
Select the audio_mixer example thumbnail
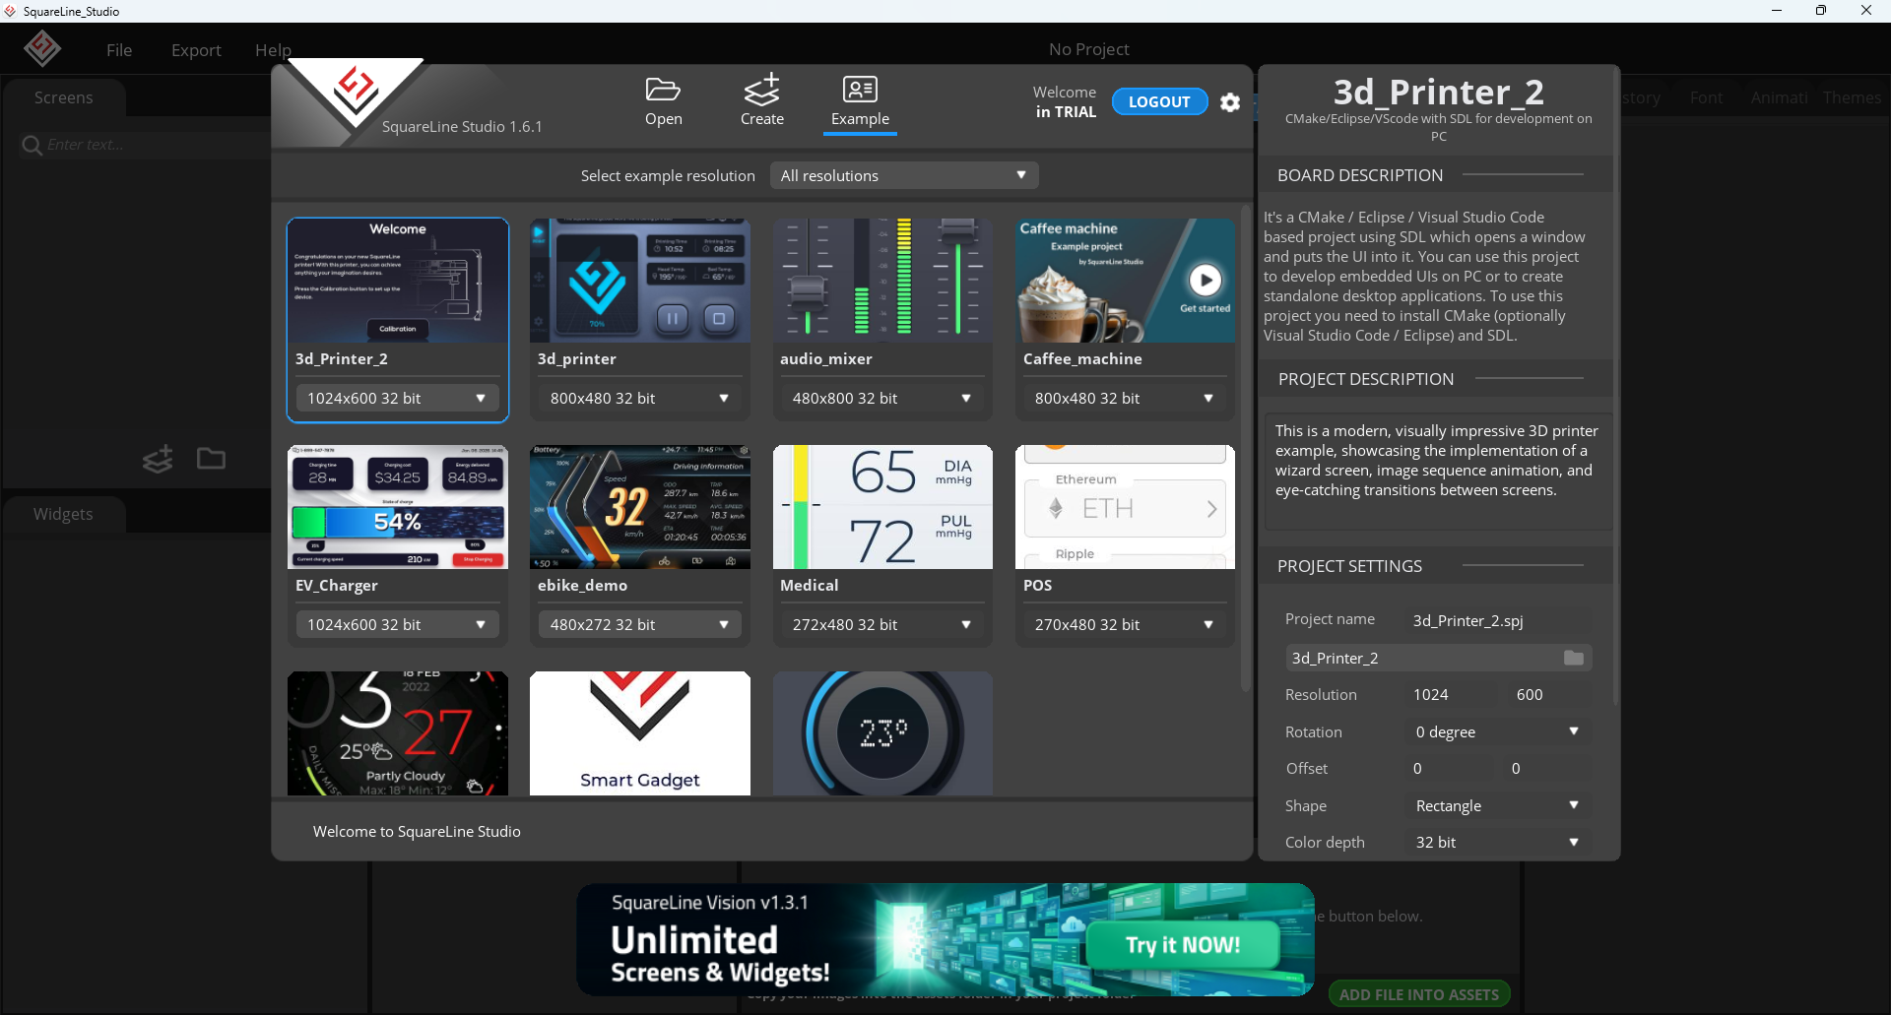pyautogui.click(x=882, y=281)
